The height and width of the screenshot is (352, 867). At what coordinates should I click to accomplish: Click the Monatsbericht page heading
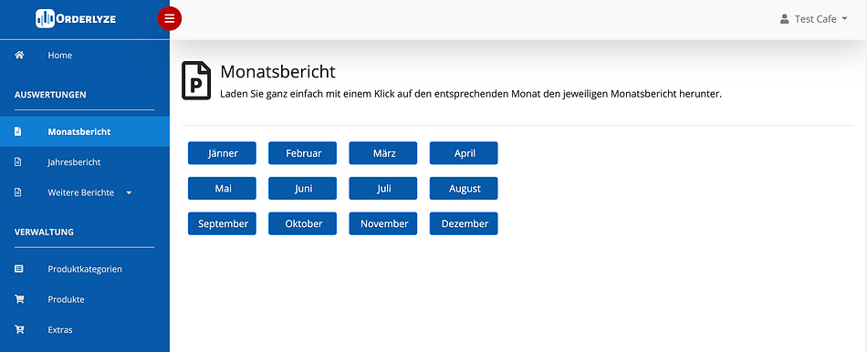[x=277, y=72]
